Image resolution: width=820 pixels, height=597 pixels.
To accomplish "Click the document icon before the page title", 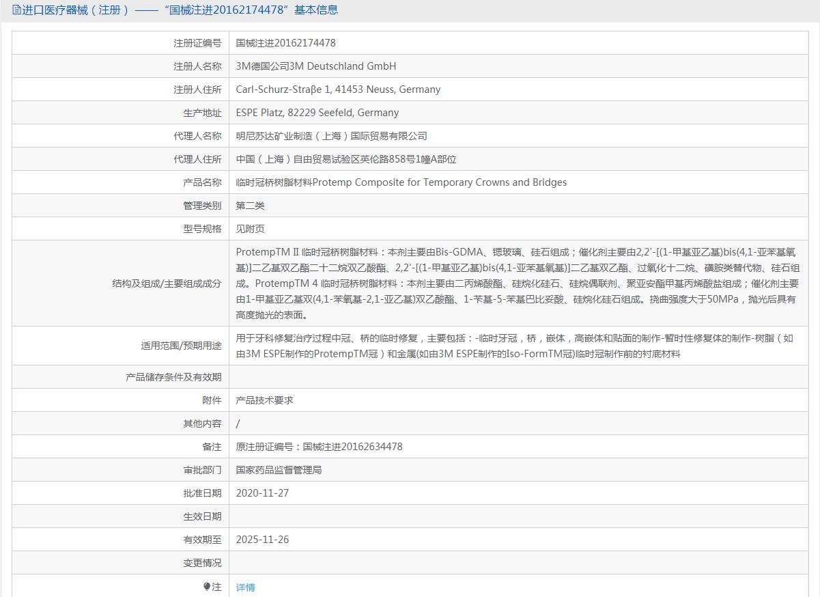I will pyautogui.click(x=16, y=10).
